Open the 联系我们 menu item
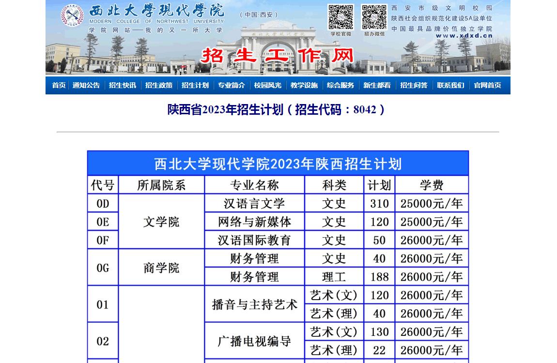557x363 pixels. [450, 85]
